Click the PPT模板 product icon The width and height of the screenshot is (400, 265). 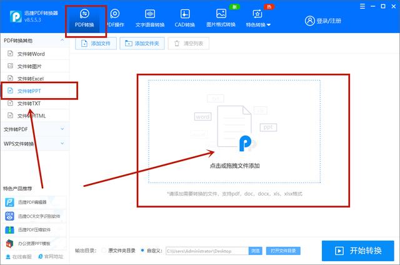click(x=10, y=244)
